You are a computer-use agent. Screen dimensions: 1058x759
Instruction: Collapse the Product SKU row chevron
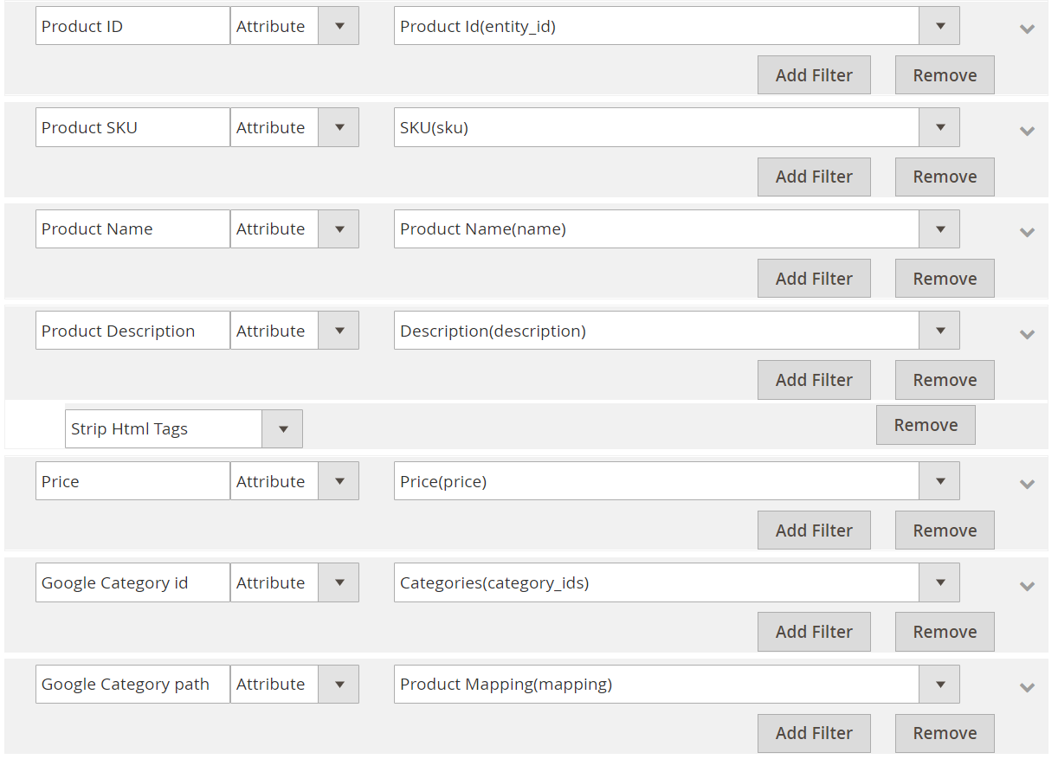coord(1027,131)
